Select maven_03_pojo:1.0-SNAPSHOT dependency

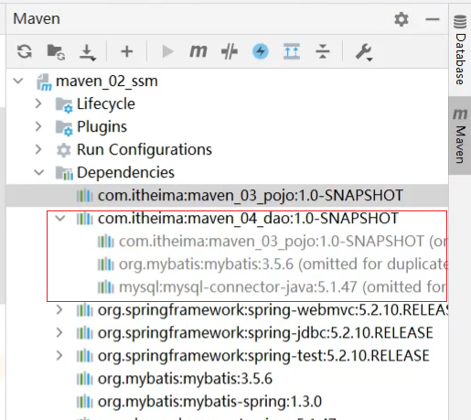point(227,195)
